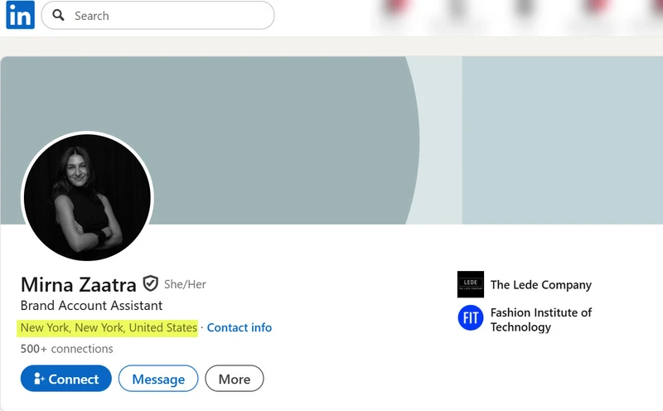The height and width of the screenshot is (411, 663).
Task: Click The Lede Company text link
Action: [541, 285]
